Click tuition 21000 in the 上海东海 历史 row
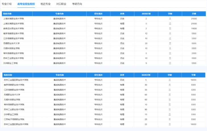 coord(194,19)
